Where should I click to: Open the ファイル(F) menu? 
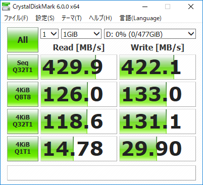[x=16, y=18]
